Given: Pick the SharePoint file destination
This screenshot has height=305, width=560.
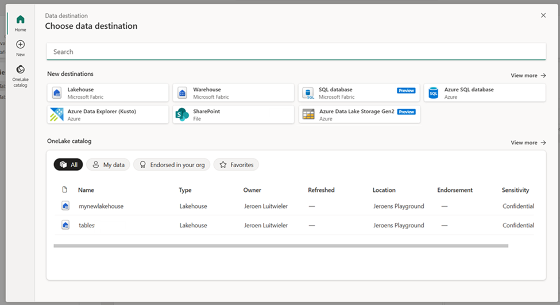Looking at the screenshot, I should 233,114.
